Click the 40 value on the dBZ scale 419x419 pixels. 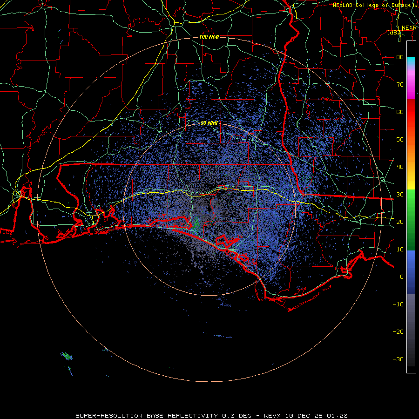[400, 167]
